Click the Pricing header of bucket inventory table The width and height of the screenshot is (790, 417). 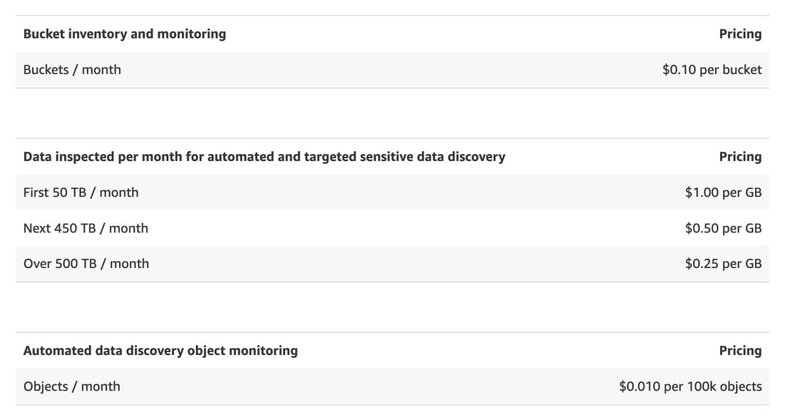click(x=740, y=34)
